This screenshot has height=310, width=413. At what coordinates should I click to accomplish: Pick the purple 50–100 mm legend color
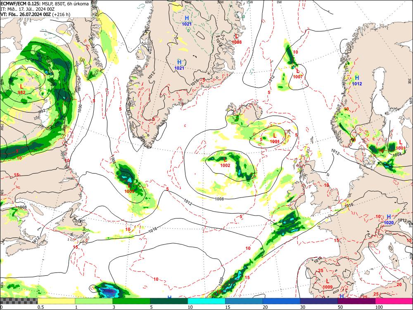tap(356, 301)
